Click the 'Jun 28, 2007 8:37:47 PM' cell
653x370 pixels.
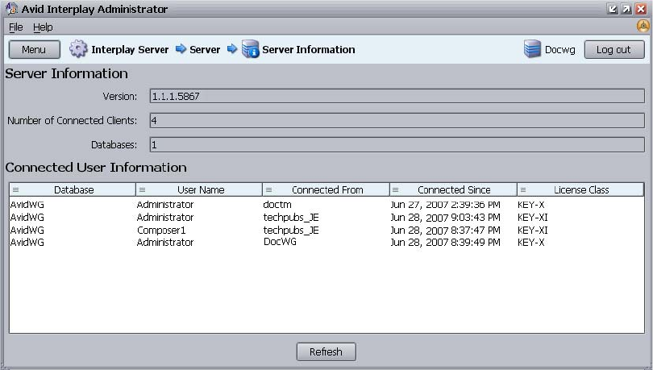(x=445, y=231)
